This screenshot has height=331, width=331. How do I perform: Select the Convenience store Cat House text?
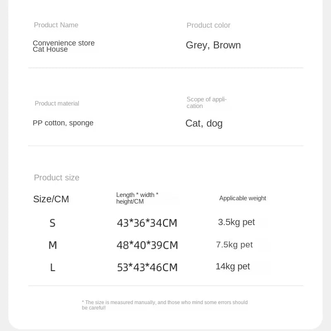tap(64, 46)
